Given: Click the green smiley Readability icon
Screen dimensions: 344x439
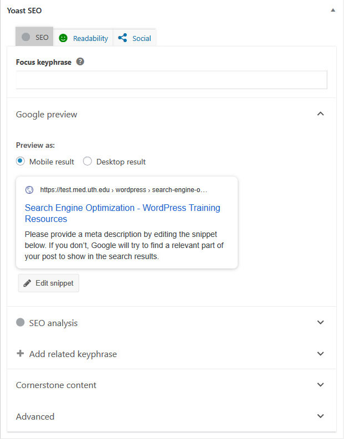Looking at the screenshot, I should click(x=63, y=38).
